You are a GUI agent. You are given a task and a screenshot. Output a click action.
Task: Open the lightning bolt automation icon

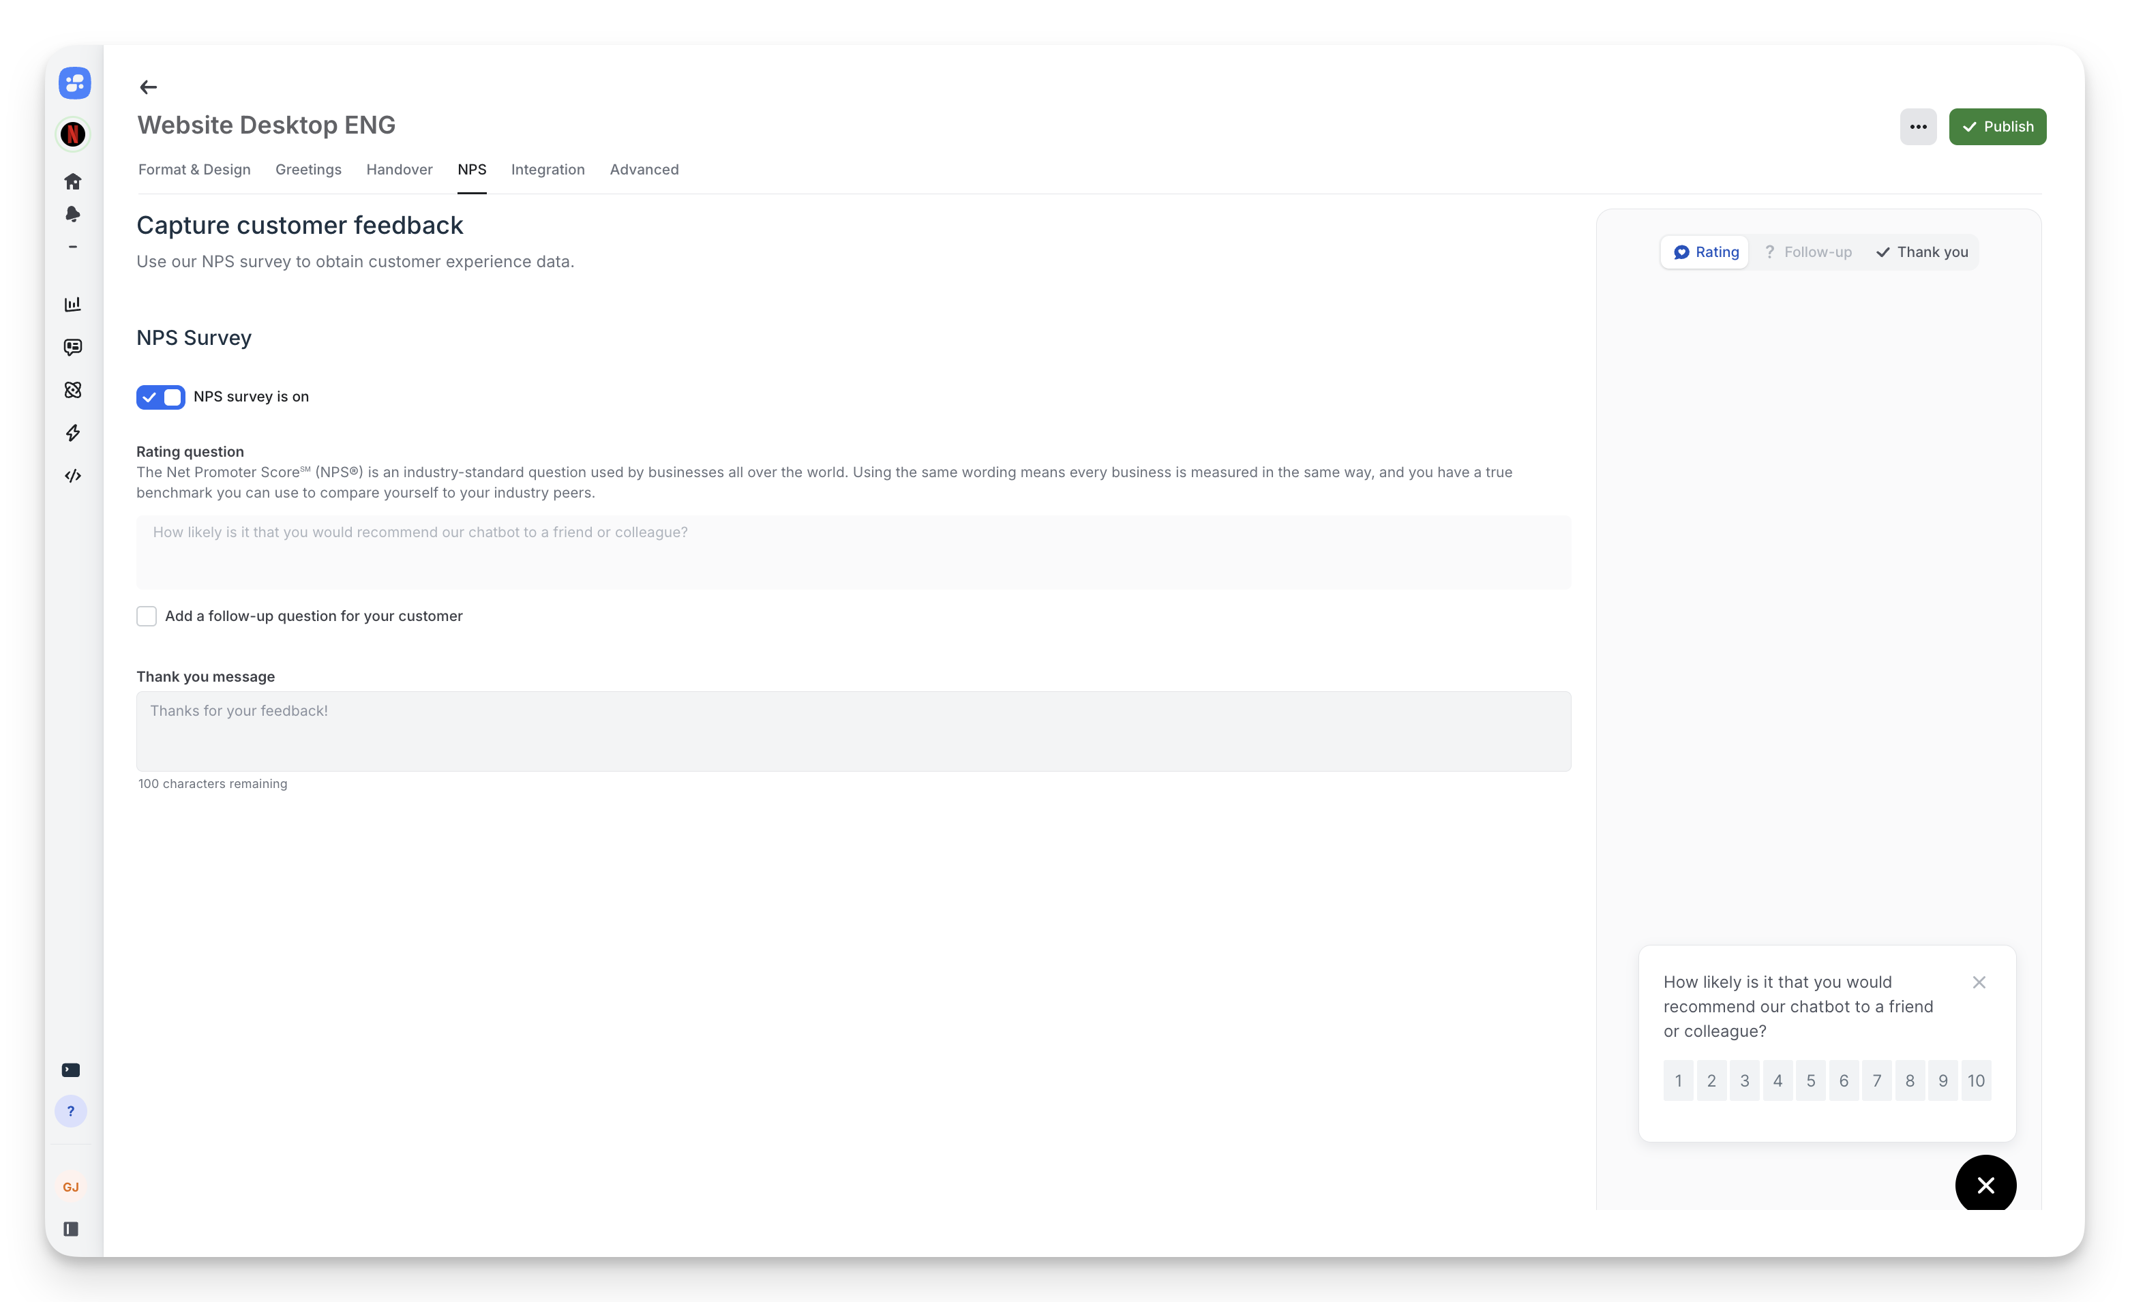tap(72, 433)
